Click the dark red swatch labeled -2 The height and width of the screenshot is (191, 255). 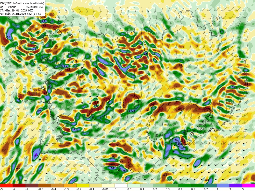(19, 186)
